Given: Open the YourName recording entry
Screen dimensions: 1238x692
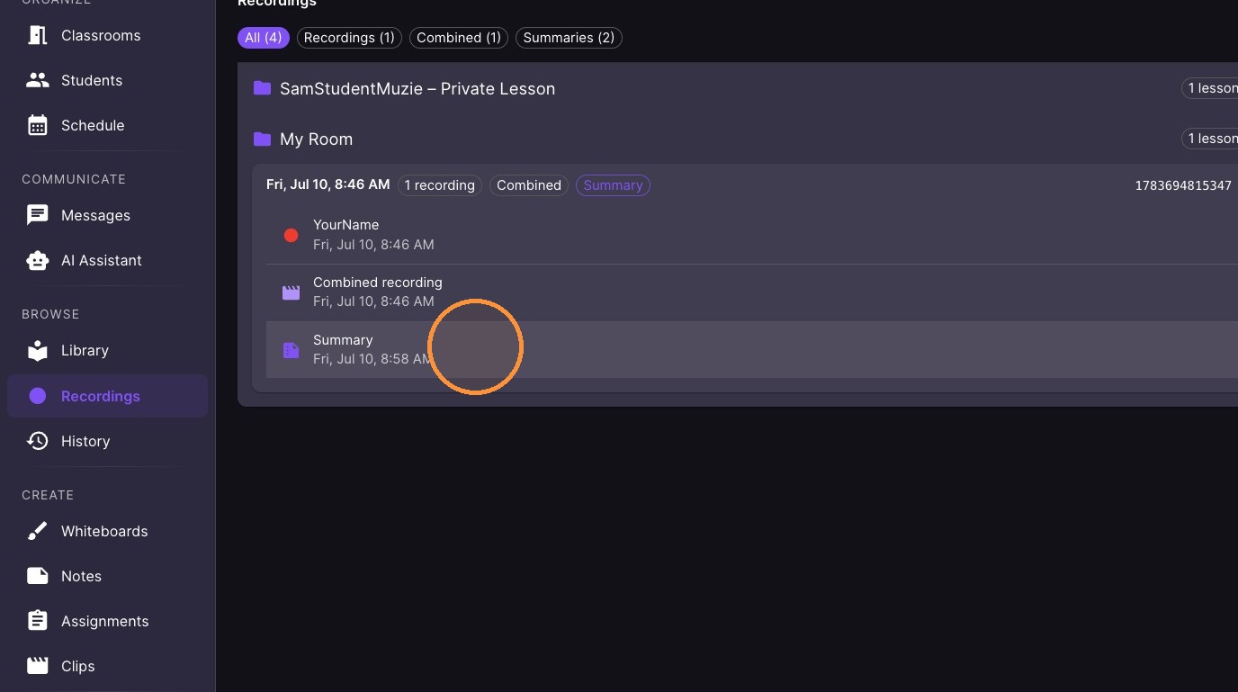Looking at the screenshot, I should click(752, 235).
